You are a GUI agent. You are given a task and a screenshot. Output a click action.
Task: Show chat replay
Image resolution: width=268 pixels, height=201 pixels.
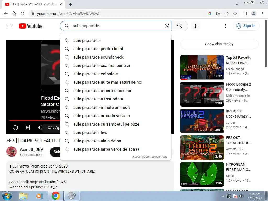pos(219,44)
